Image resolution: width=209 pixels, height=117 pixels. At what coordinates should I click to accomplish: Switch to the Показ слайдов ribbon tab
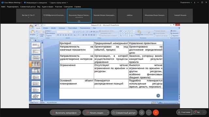pyautogui.click(x=72, y=28)
